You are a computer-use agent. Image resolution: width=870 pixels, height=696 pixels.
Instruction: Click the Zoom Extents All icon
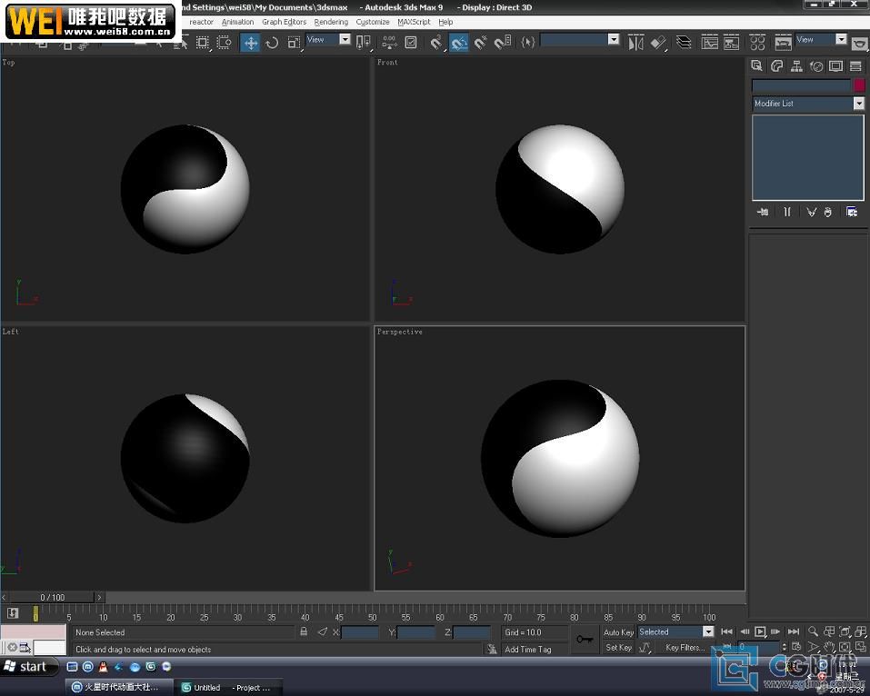click(x=861, y=631)
